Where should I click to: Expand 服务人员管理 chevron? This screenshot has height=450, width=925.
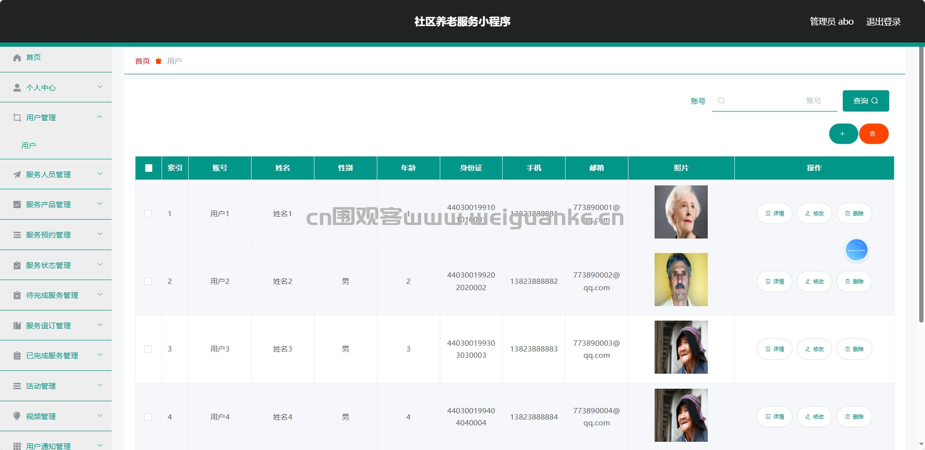click(x=100, y=174)
